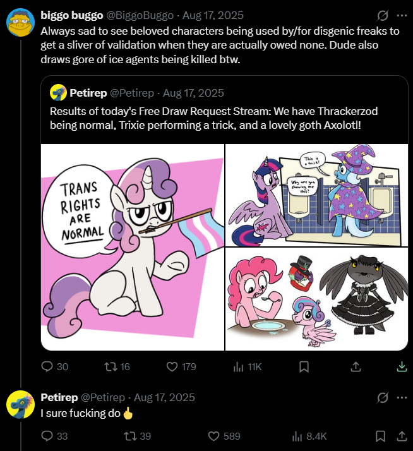
Task: Reply to biggo buggo's post
Action: [47, 366]
